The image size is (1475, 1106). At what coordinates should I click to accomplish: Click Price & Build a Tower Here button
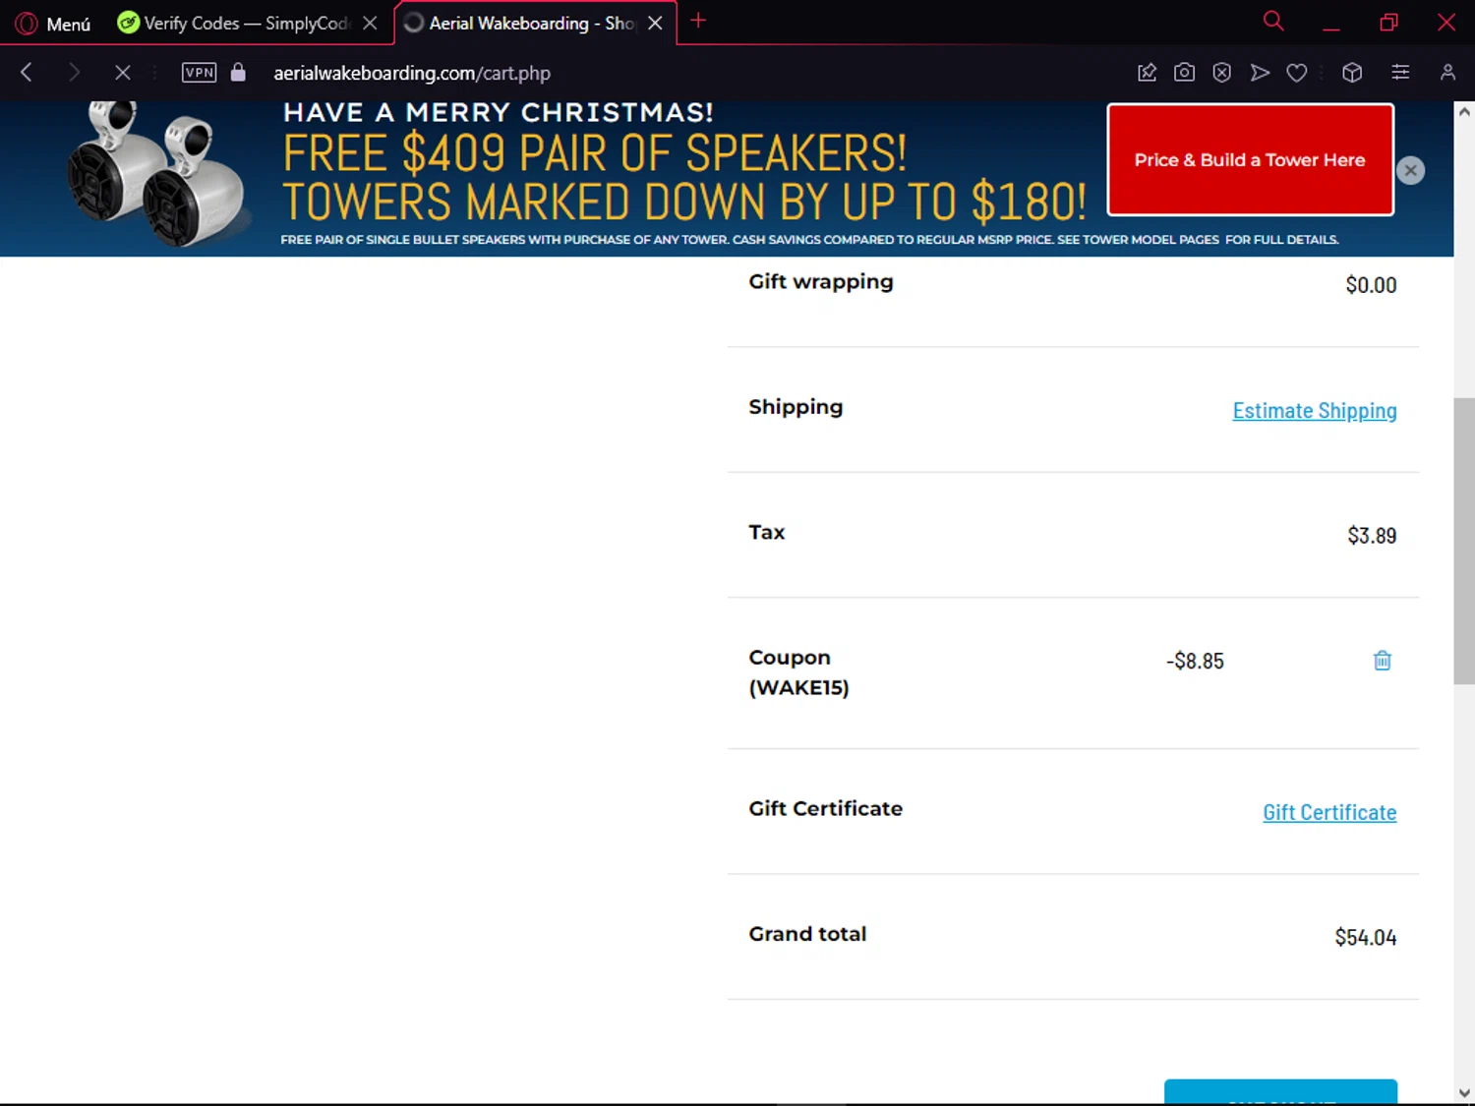(1250, 159)
